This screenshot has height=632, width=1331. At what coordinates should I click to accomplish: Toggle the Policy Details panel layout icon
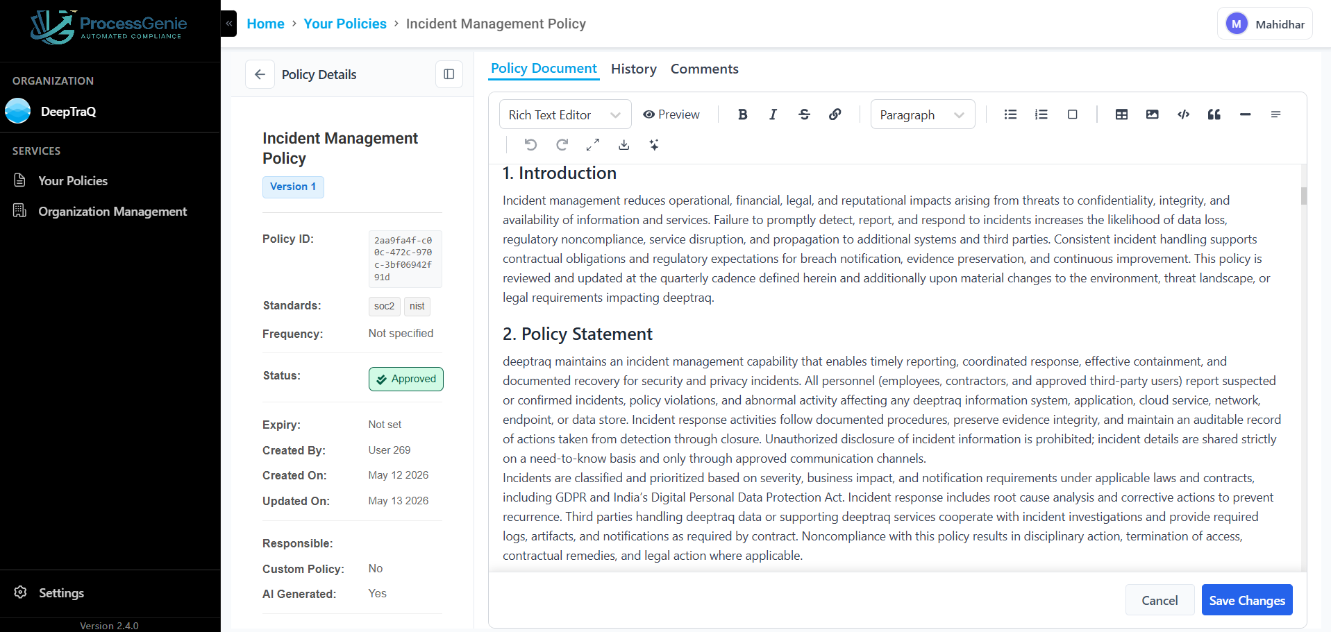click(x=449, y=74)
